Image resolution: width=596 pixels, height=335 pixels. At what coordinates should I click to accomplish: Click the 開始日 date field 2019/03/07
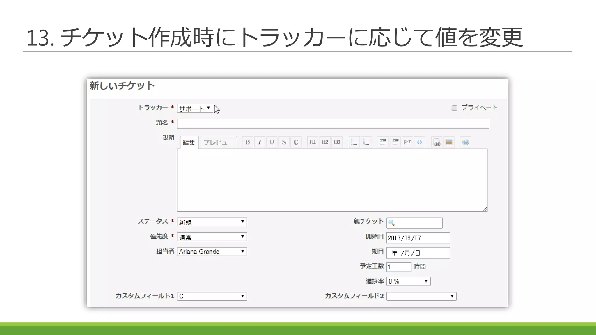[418, 238]
